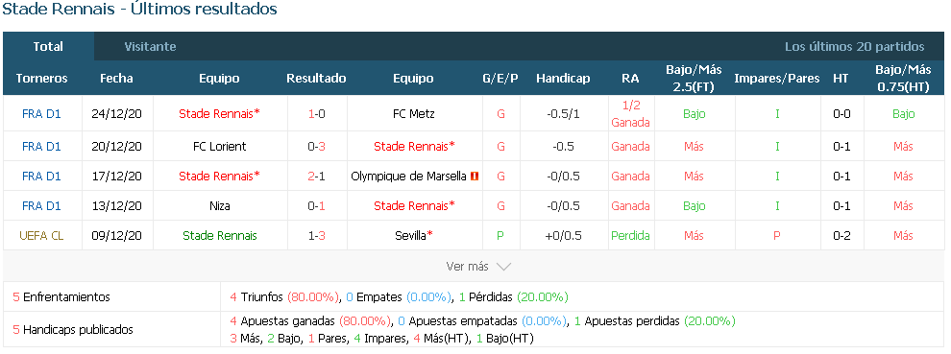Click the Impares/Pares column header
The height and width of the screenshot is (354, 951).
(x=777, y=79)
